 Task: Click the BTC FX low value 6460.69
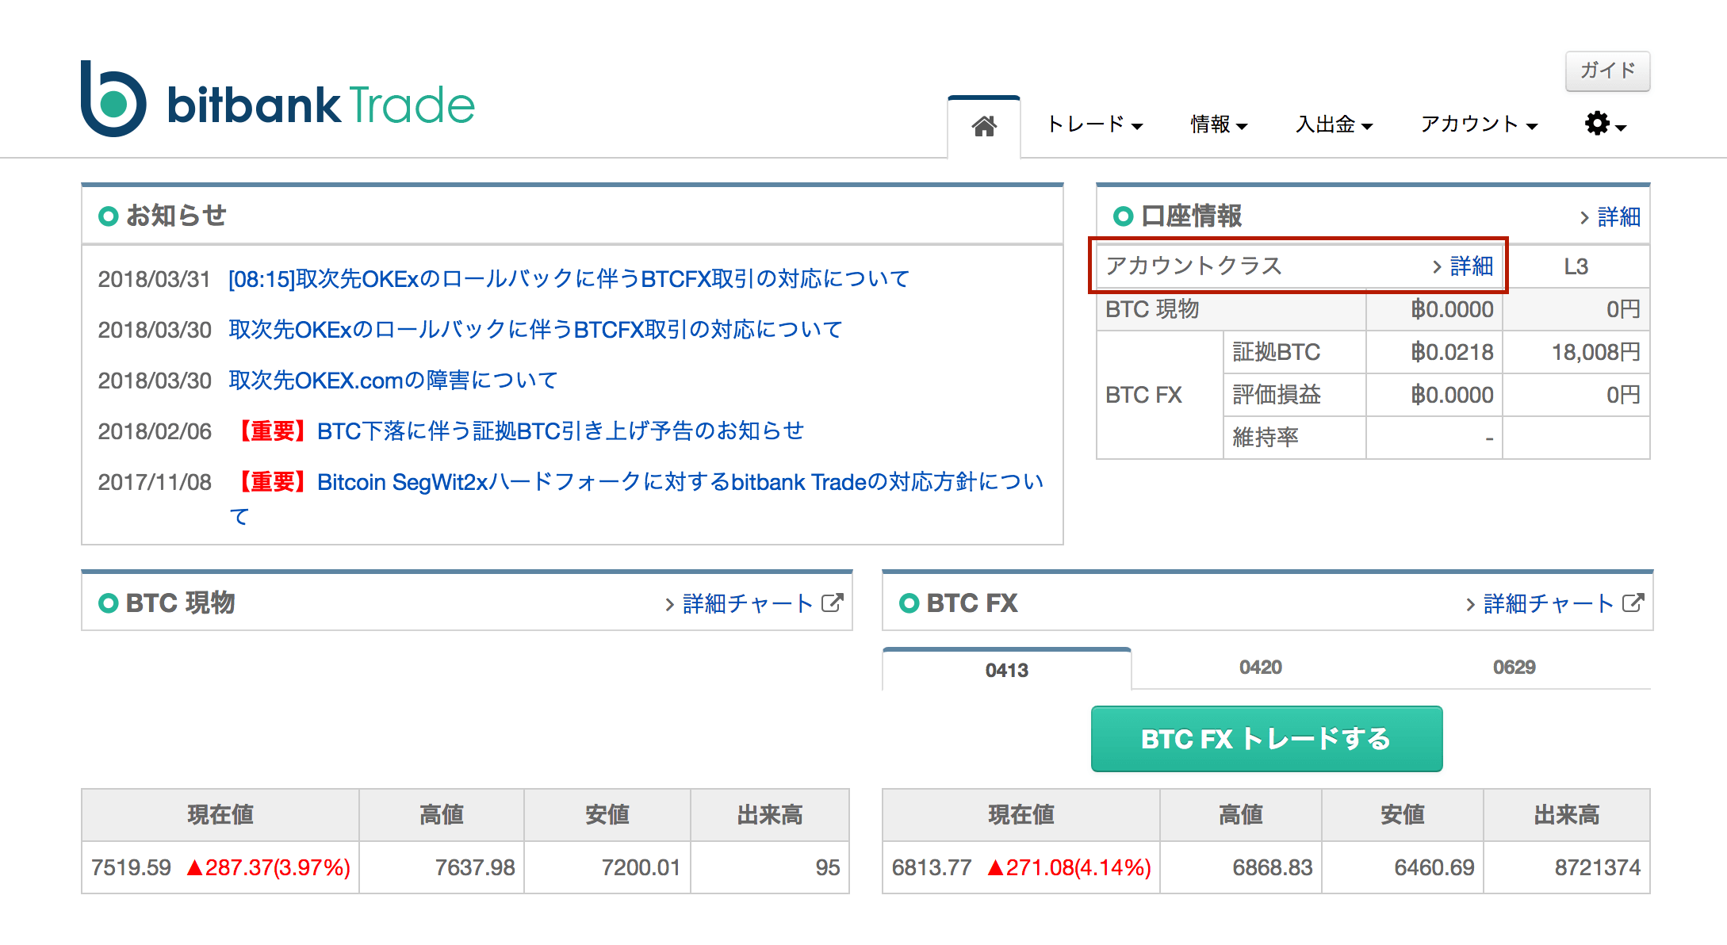1434,868
